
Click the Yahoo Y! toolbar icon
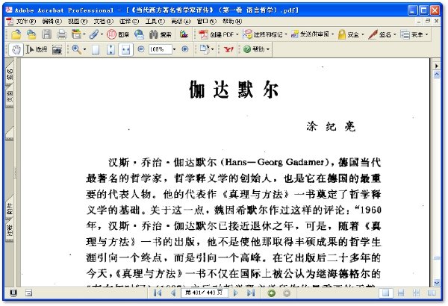click(x=228, y=49)
